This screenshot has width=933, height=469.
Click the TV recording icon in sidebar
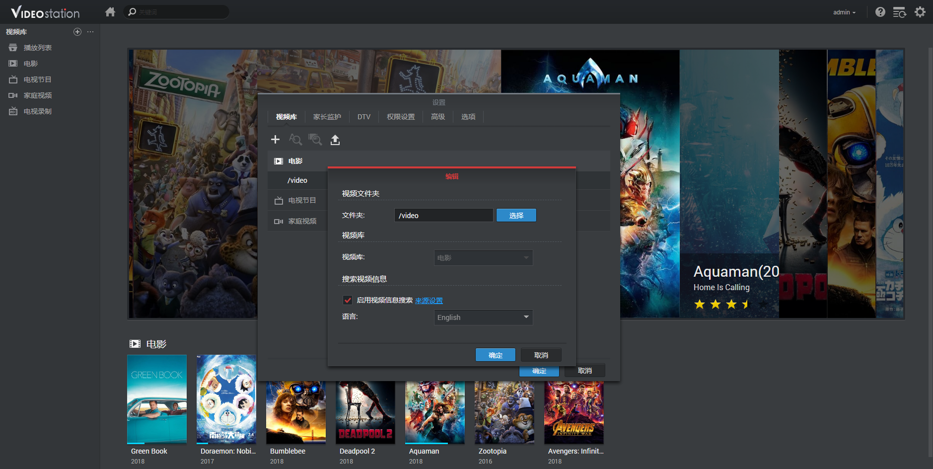tap(13, 111)
